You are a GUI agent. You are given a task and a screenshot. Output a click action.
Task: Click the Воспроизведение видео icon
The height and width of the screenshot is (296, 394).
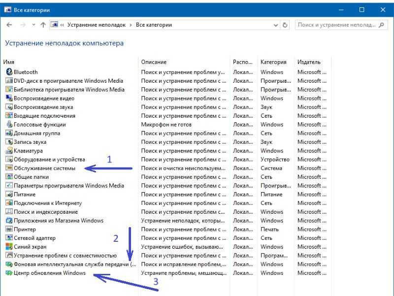tap(9, 98)
